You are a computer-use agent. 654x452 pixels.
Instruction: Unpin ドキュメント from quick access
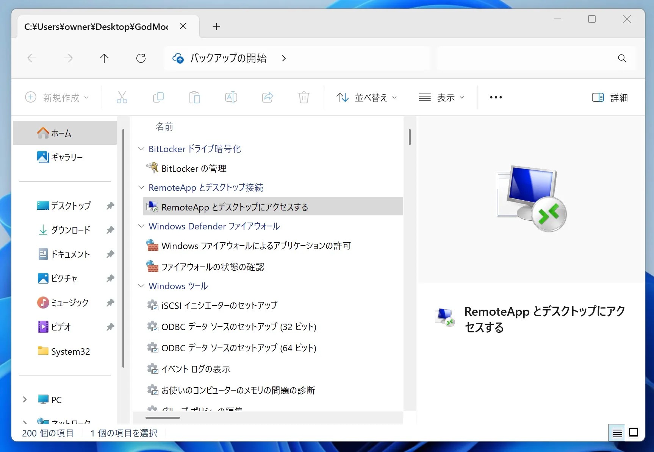click(110, 254)
